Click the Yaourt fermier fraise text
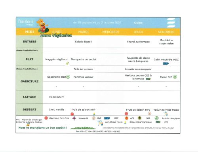198x152 pixels. [166, 110]
